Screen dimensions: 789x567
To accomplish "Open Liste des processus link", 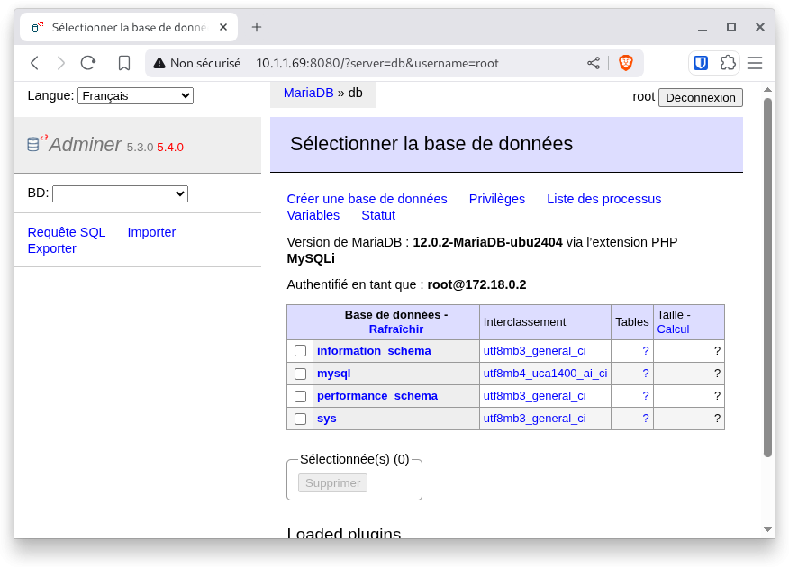I will click(x=603, y=199).
